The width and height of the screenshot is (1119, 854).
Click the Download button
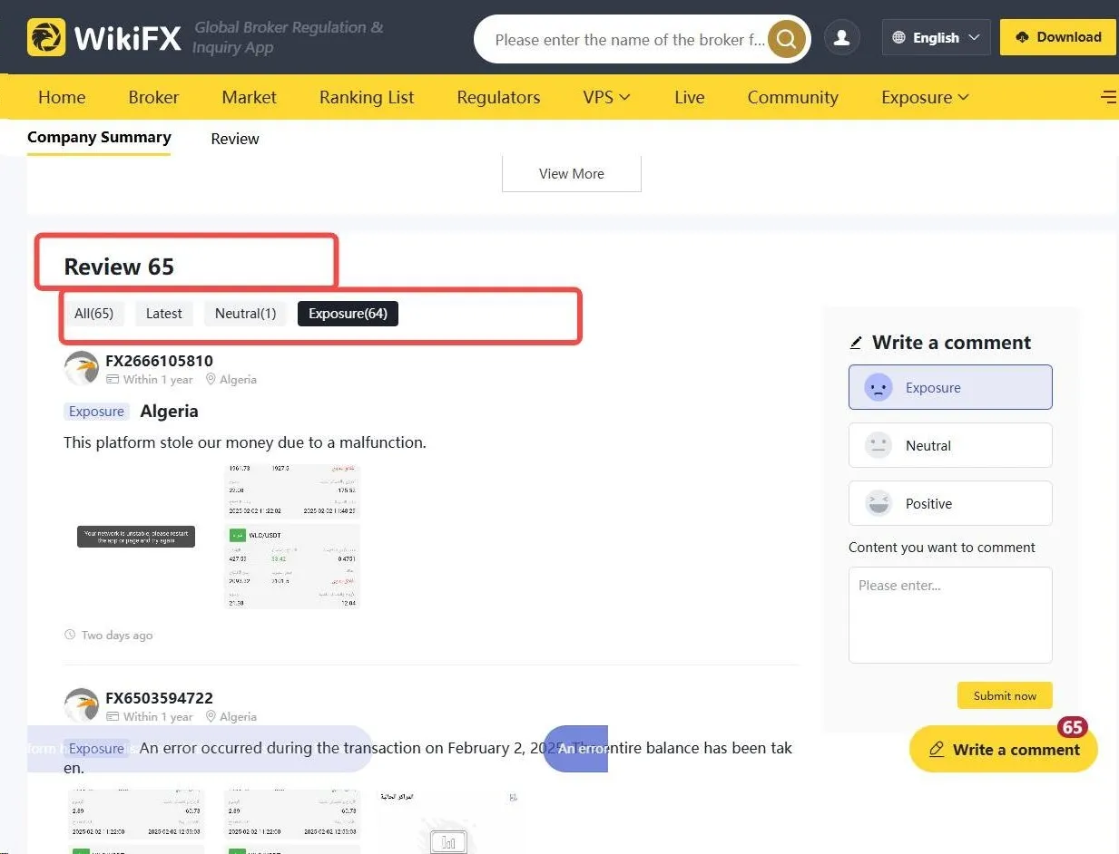1057,37
